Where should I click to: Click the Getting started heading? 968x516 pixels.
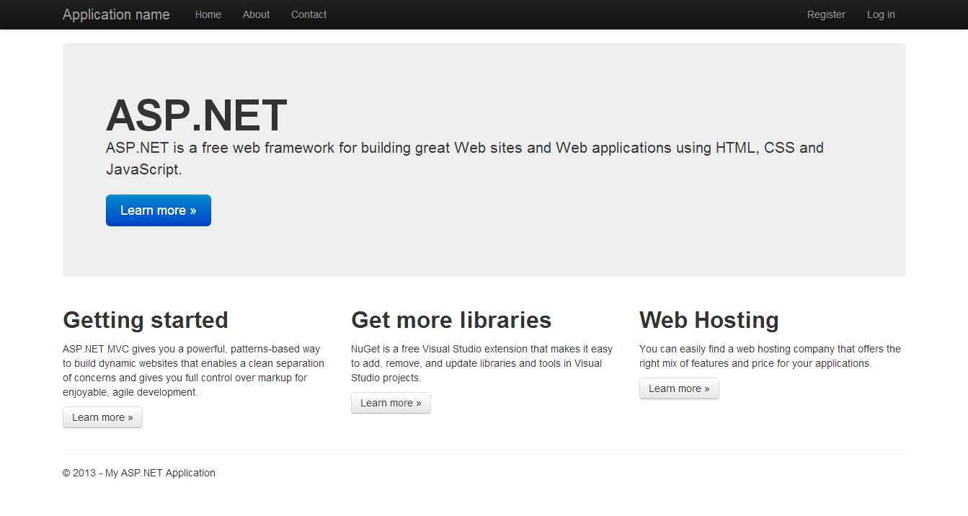[146, 320]
